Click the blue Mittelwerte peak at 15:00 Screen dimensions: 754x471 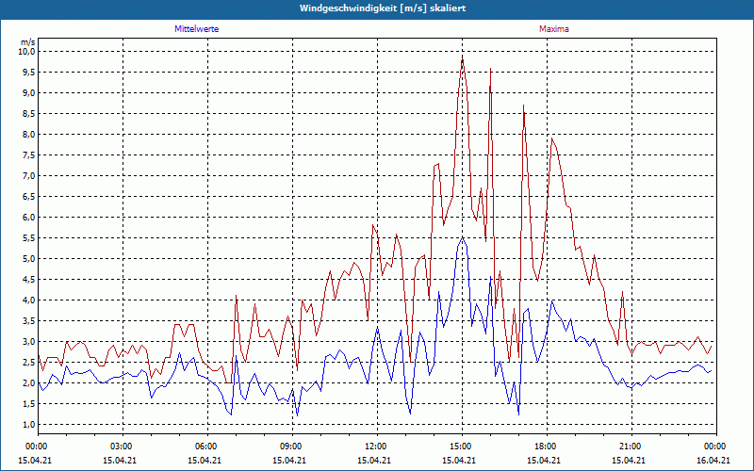463,237
